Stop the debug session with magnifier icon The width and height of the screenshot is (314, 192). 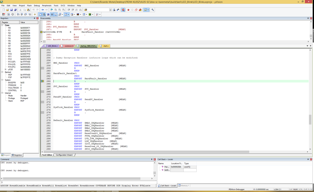coord(123,10)
